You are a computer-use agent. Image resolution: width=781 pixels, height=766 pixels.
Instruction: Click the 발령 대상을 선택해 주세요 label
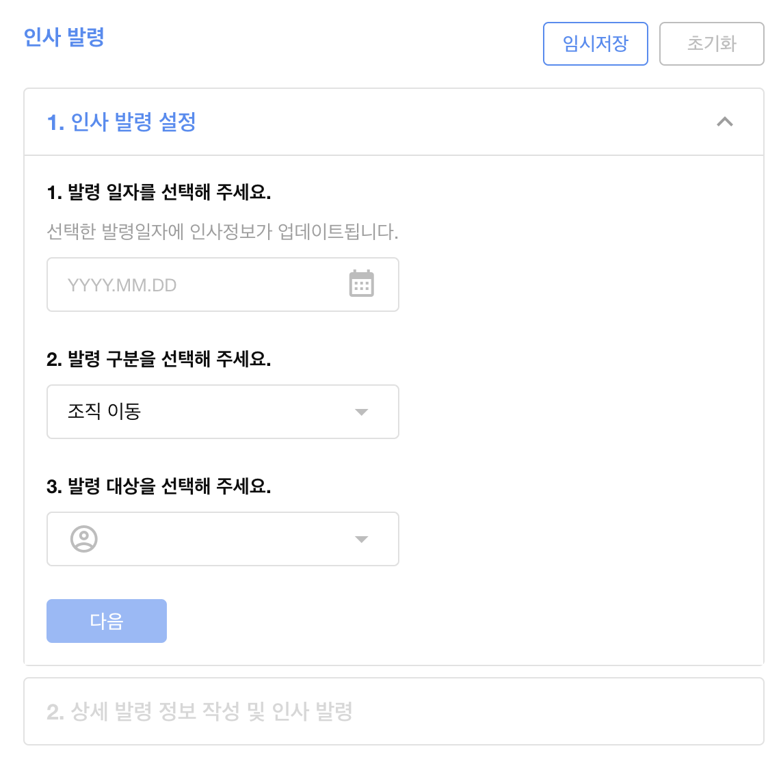pyautogui.click(x=159, y=486)
